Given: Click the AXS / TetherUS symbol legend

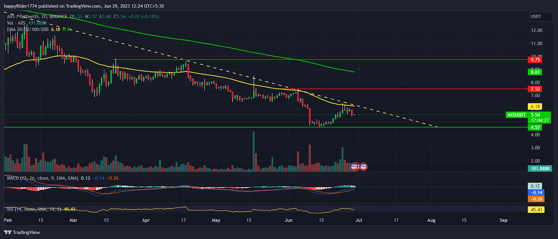Looking at the screenshot, I should 37,16.
